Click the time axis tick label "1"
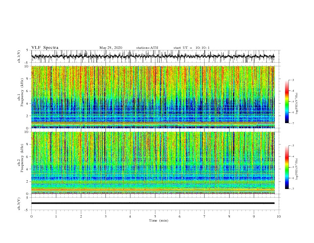This screenshot has height=243, width=314. click(x=56, y=216)
